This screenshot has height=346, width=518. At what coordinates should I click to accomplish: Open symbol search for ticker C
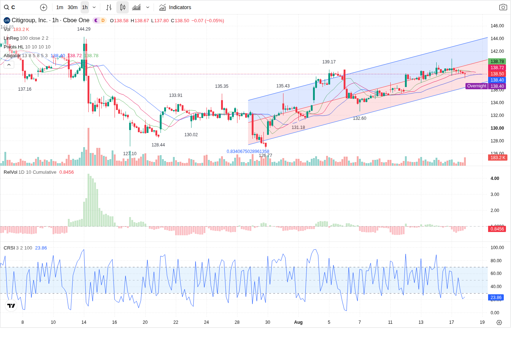pyautogui.click(x=10, y=7)
